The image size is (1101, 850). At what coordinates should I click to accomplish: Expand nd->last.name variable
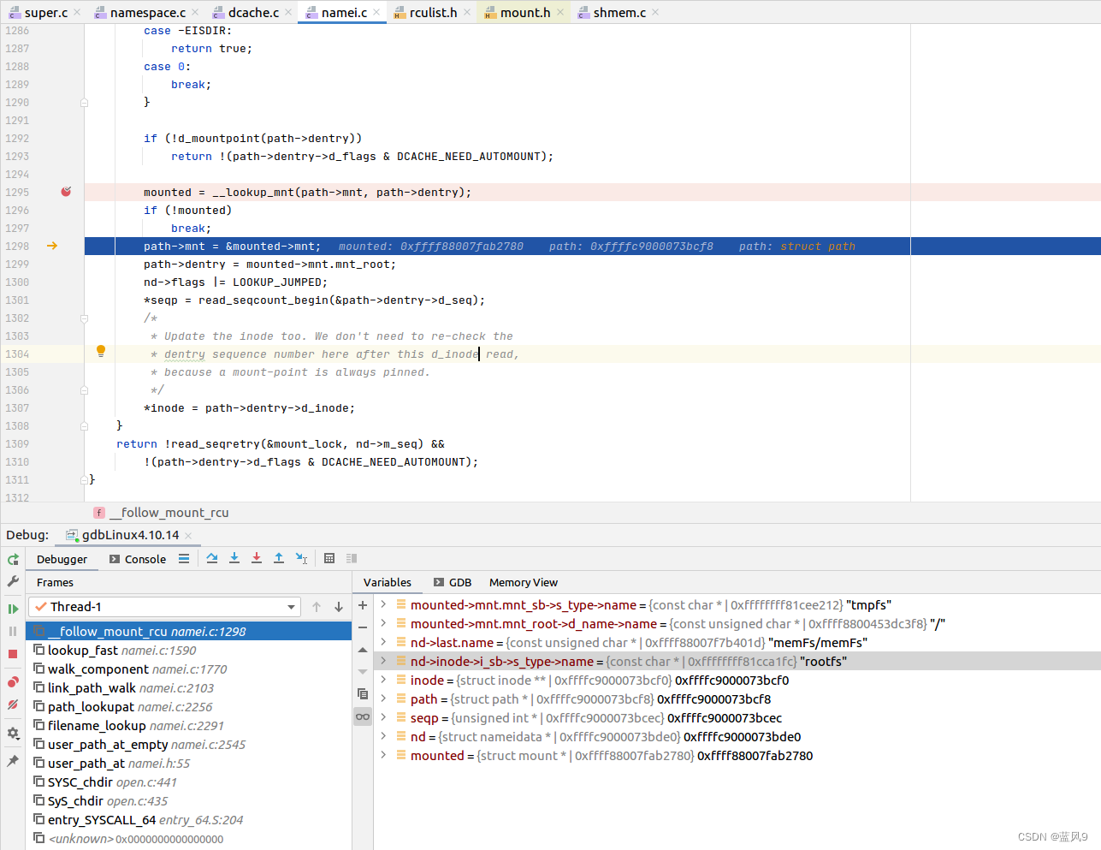[383, 642]
